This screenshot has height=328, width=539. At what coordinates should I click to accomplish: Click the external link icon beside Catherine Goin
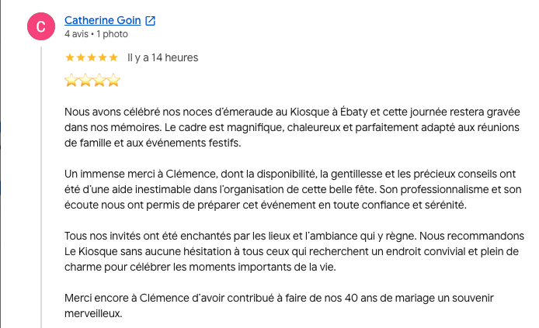pyautogui.click(x=150, y=21)
